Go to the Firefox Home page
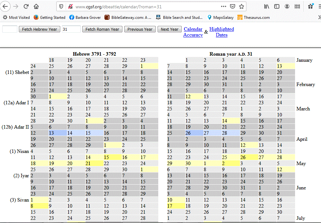 point(36,6)
